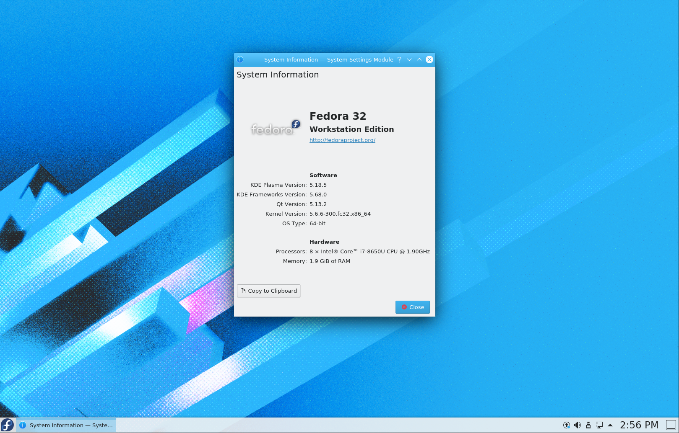This screenshot has height=433, width=679.
Task: Click the info window menu icon in title bar
Action: click(240, 59)
